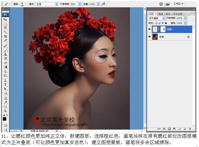Select the Eyedropper tool

click(5, 102)
